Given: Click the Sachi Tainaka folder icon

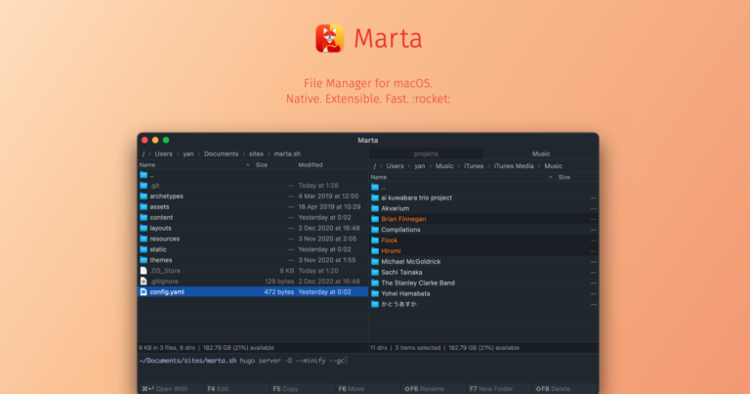Looking at the screenshot, I should tap(375, 272).
